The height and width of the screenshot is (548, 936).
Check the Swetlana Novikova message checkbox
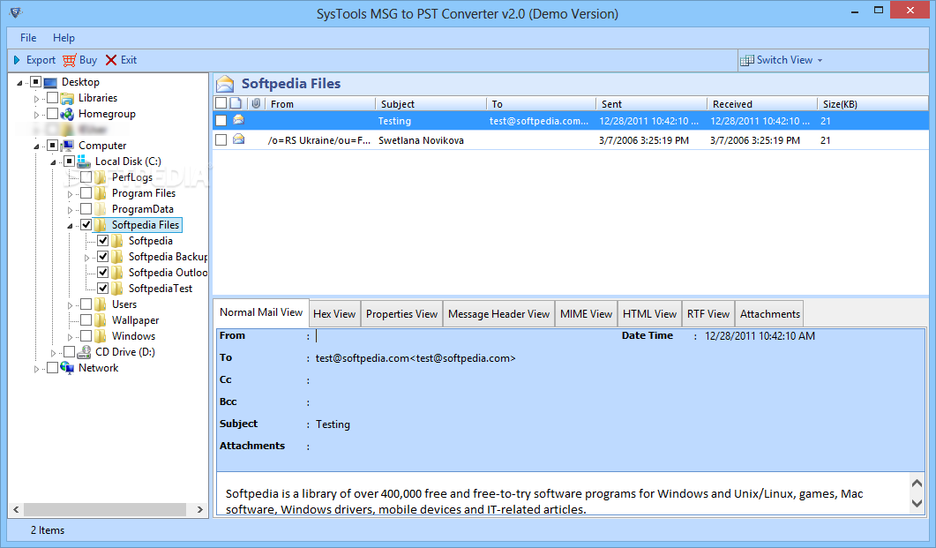coord(221,140)
